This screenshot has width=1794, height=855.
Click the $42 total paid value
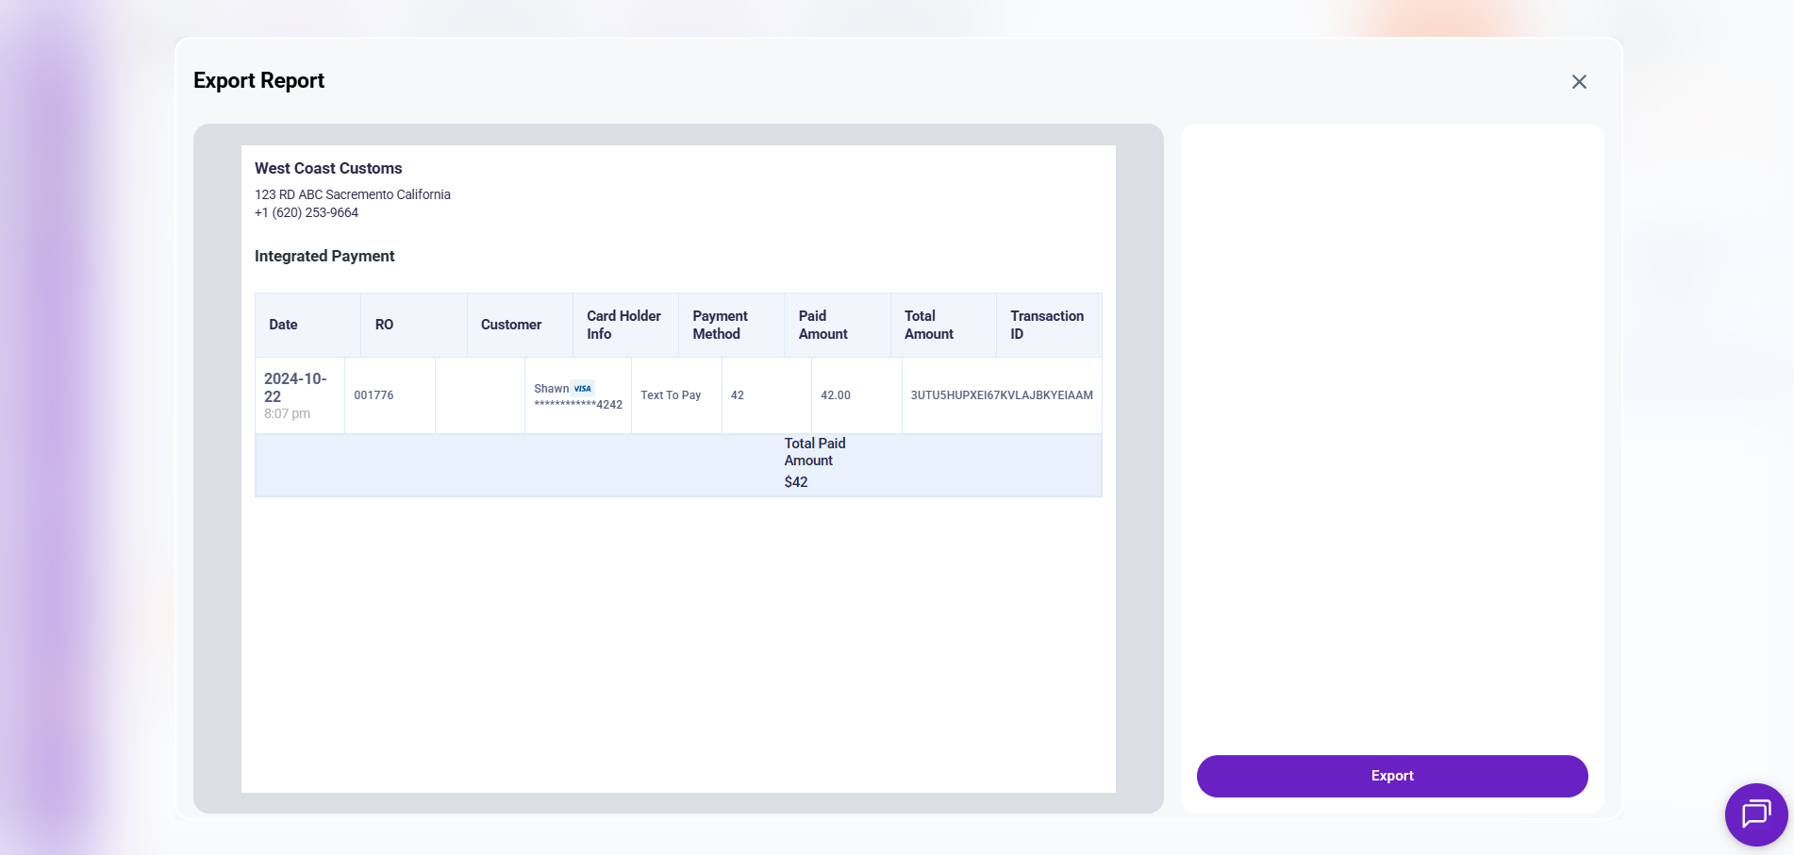[x=796, y=482]
